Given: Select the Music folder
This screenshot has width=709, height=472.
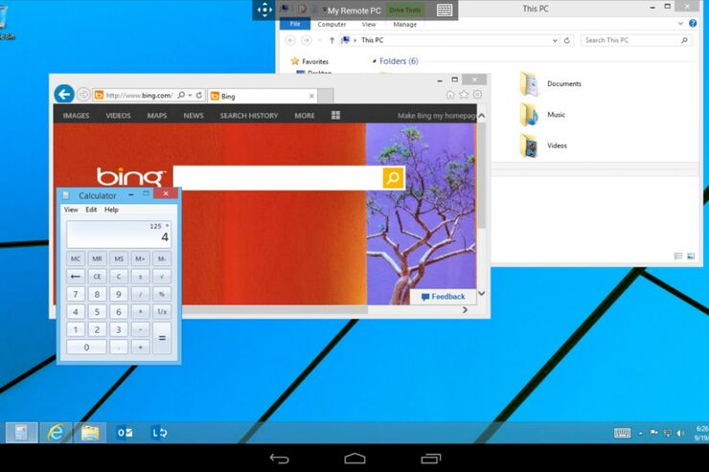Looking at the screenshot, I should (542, 115).
